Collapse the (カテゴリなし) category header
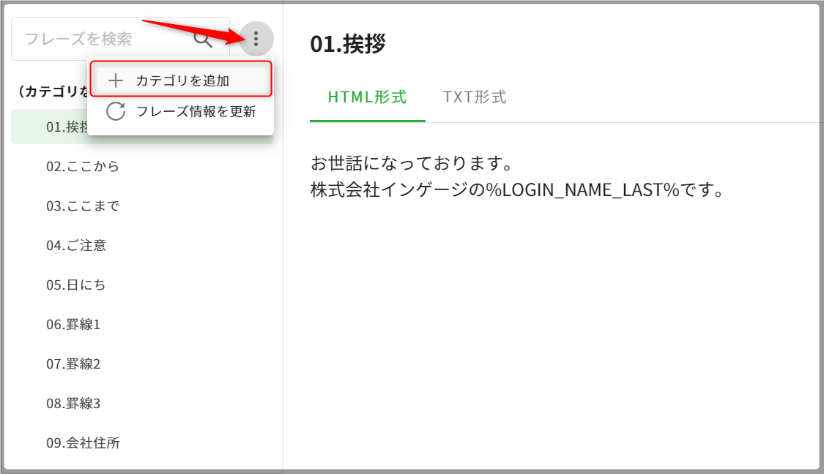 pos(50,91)
